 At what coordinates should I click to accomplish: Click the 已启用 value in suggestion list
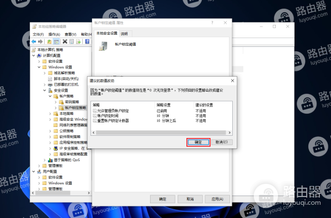click(162, 111)
